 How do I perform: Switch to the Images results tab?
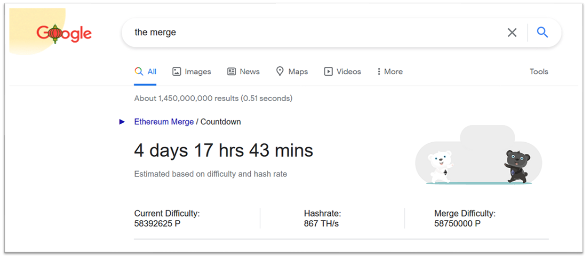(191, 71)
